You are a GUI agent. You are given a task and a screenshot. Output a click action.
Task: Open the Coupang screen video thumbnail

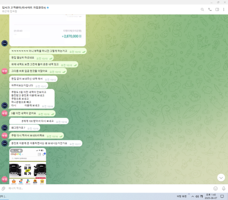(x=28, y=167)
